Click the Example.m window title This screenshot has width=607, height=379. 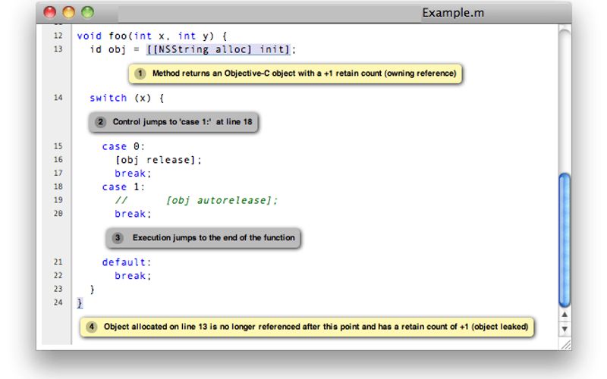[x=453, y=13]
